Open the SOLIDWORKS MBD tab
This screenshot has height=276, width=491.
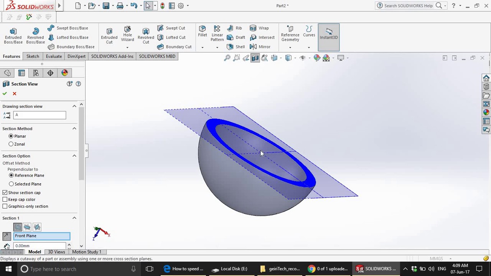coord(157,56)
